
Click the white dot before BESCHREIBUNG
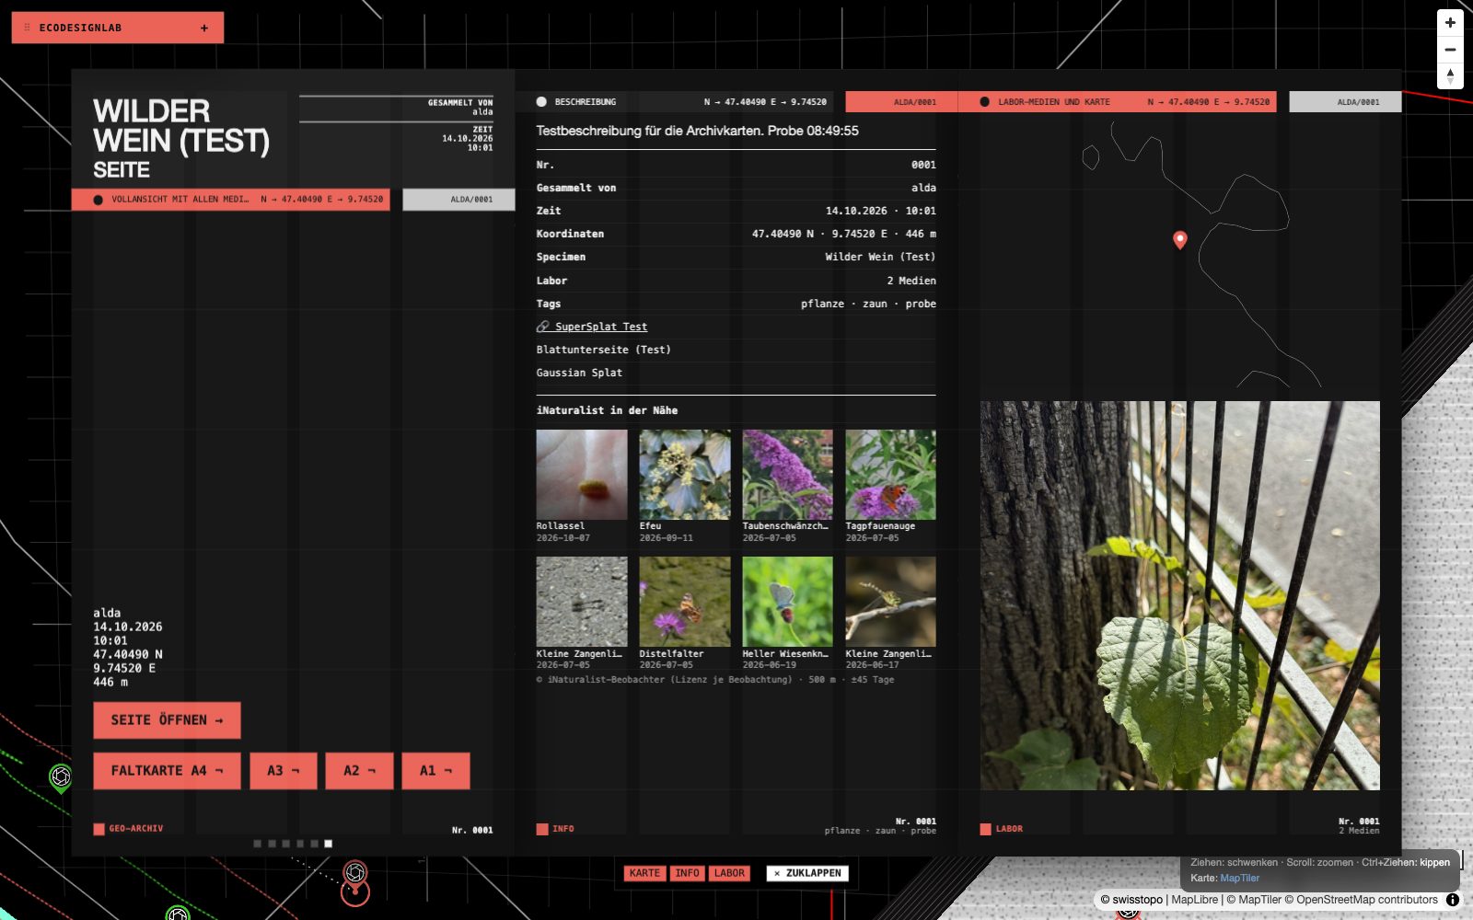tap(541, 102)
